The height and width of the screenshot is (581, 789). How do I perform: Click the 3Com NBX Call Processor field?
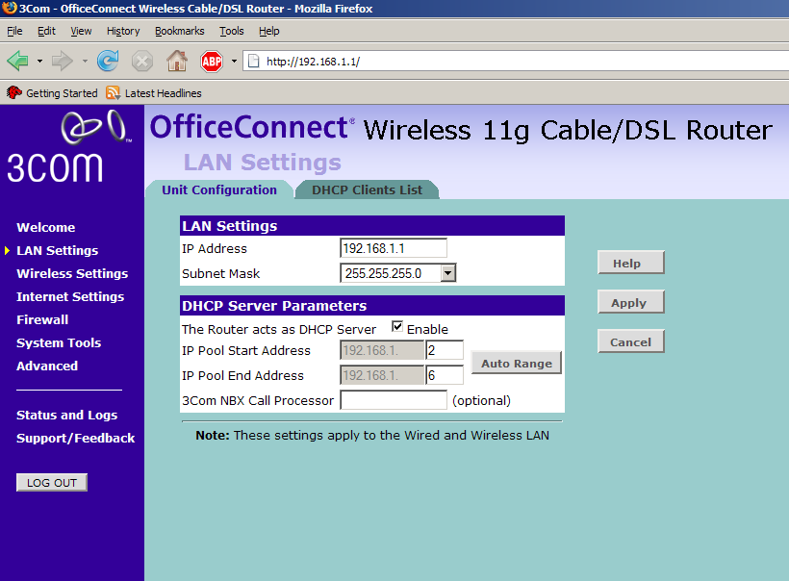coord(394,400)
